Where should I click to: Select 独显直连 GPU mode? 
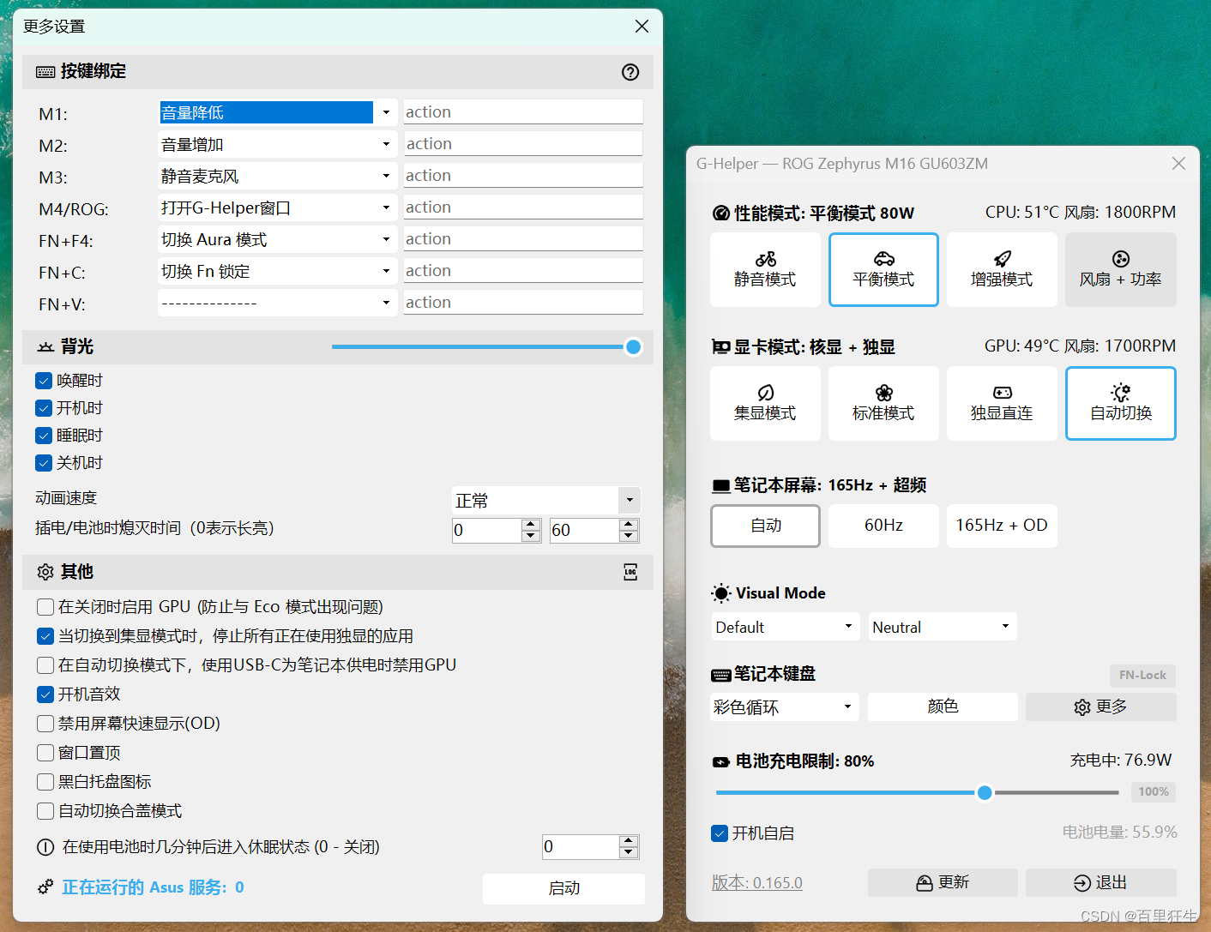pyautogui.click(x=1002, y=403)
